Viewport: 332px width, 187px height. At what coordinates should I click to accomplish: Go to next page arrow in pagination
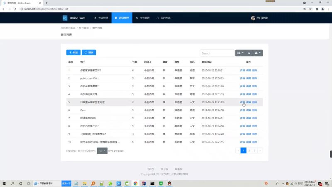260,150
